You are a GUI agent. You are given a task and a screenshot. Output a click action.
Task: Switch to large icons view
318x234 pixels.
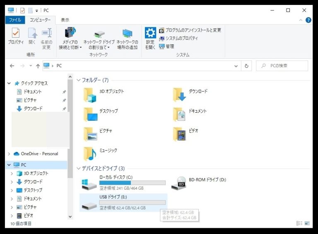307,223
